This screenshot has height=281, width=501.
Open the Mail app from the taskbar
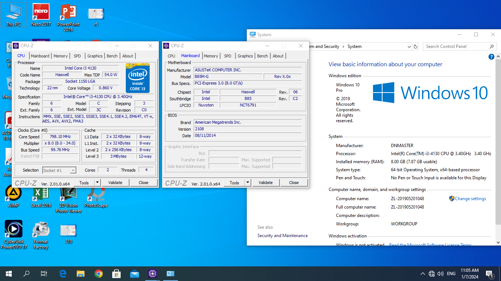[135, 273]
